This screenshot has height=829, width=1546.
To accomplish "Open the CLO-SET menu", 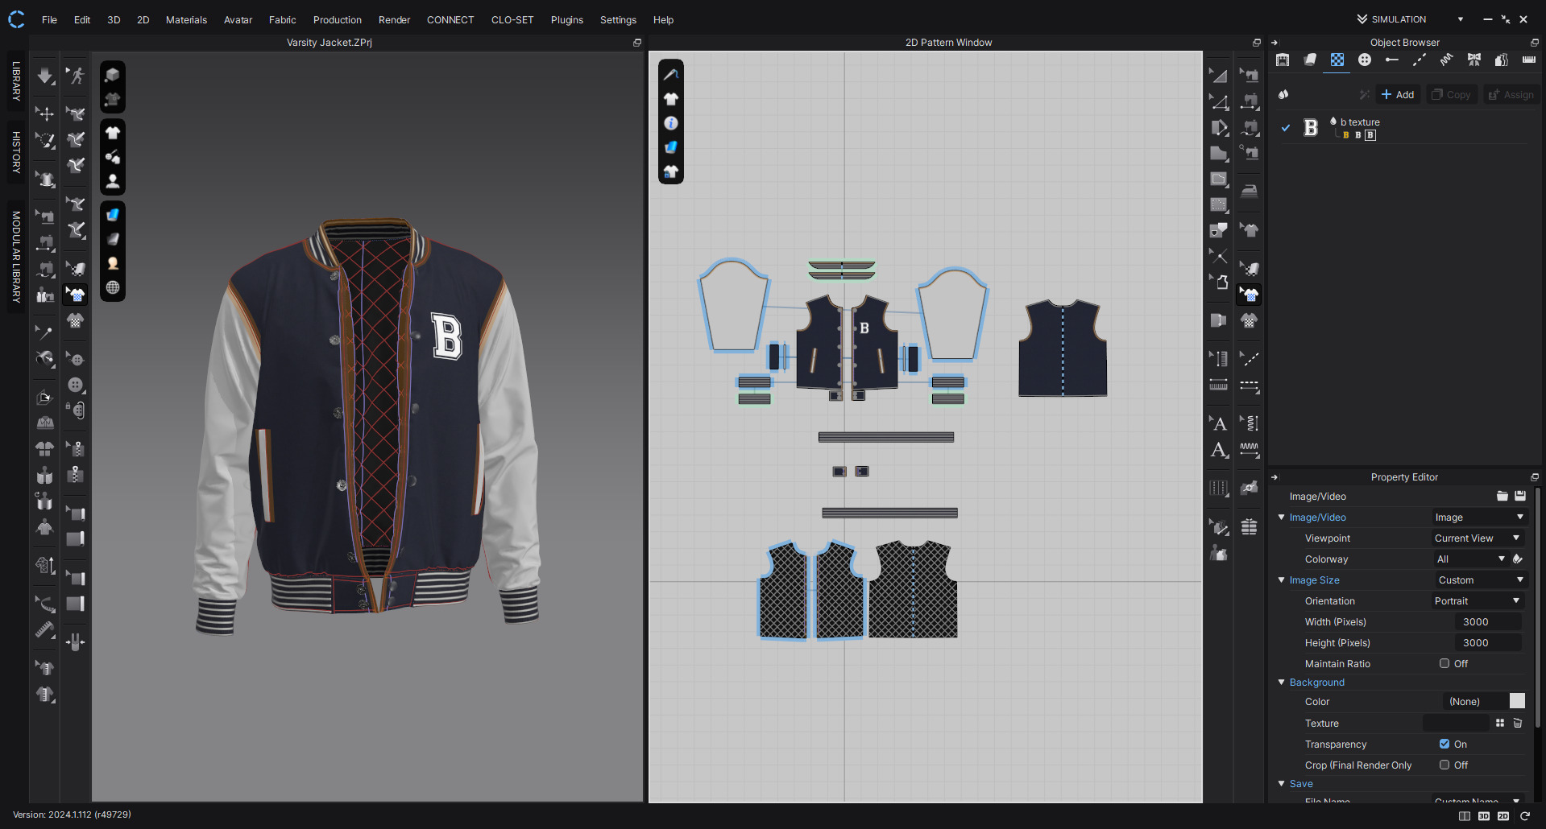I will [512, 19].
